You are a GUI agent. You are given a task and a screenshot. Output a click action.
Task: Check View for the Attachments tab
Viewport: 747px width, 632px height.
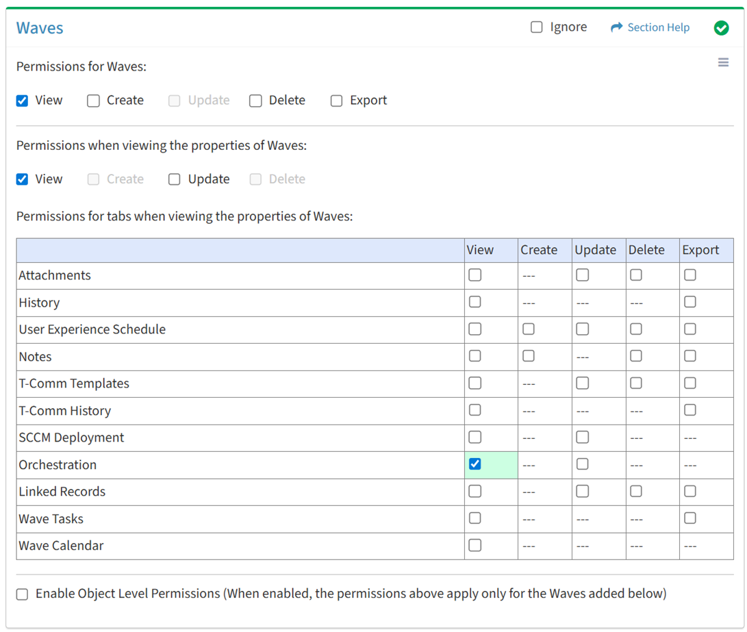click(474, 275)
